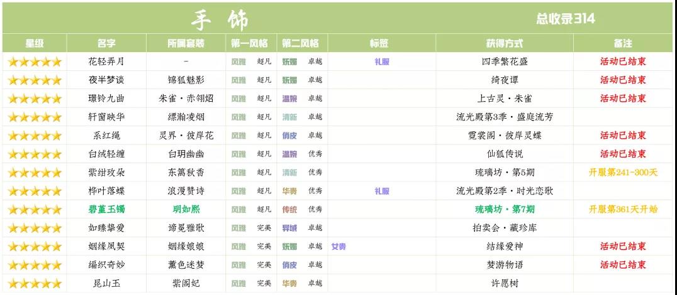Click the item name 璟铃九曲

[x=106, y=99]
